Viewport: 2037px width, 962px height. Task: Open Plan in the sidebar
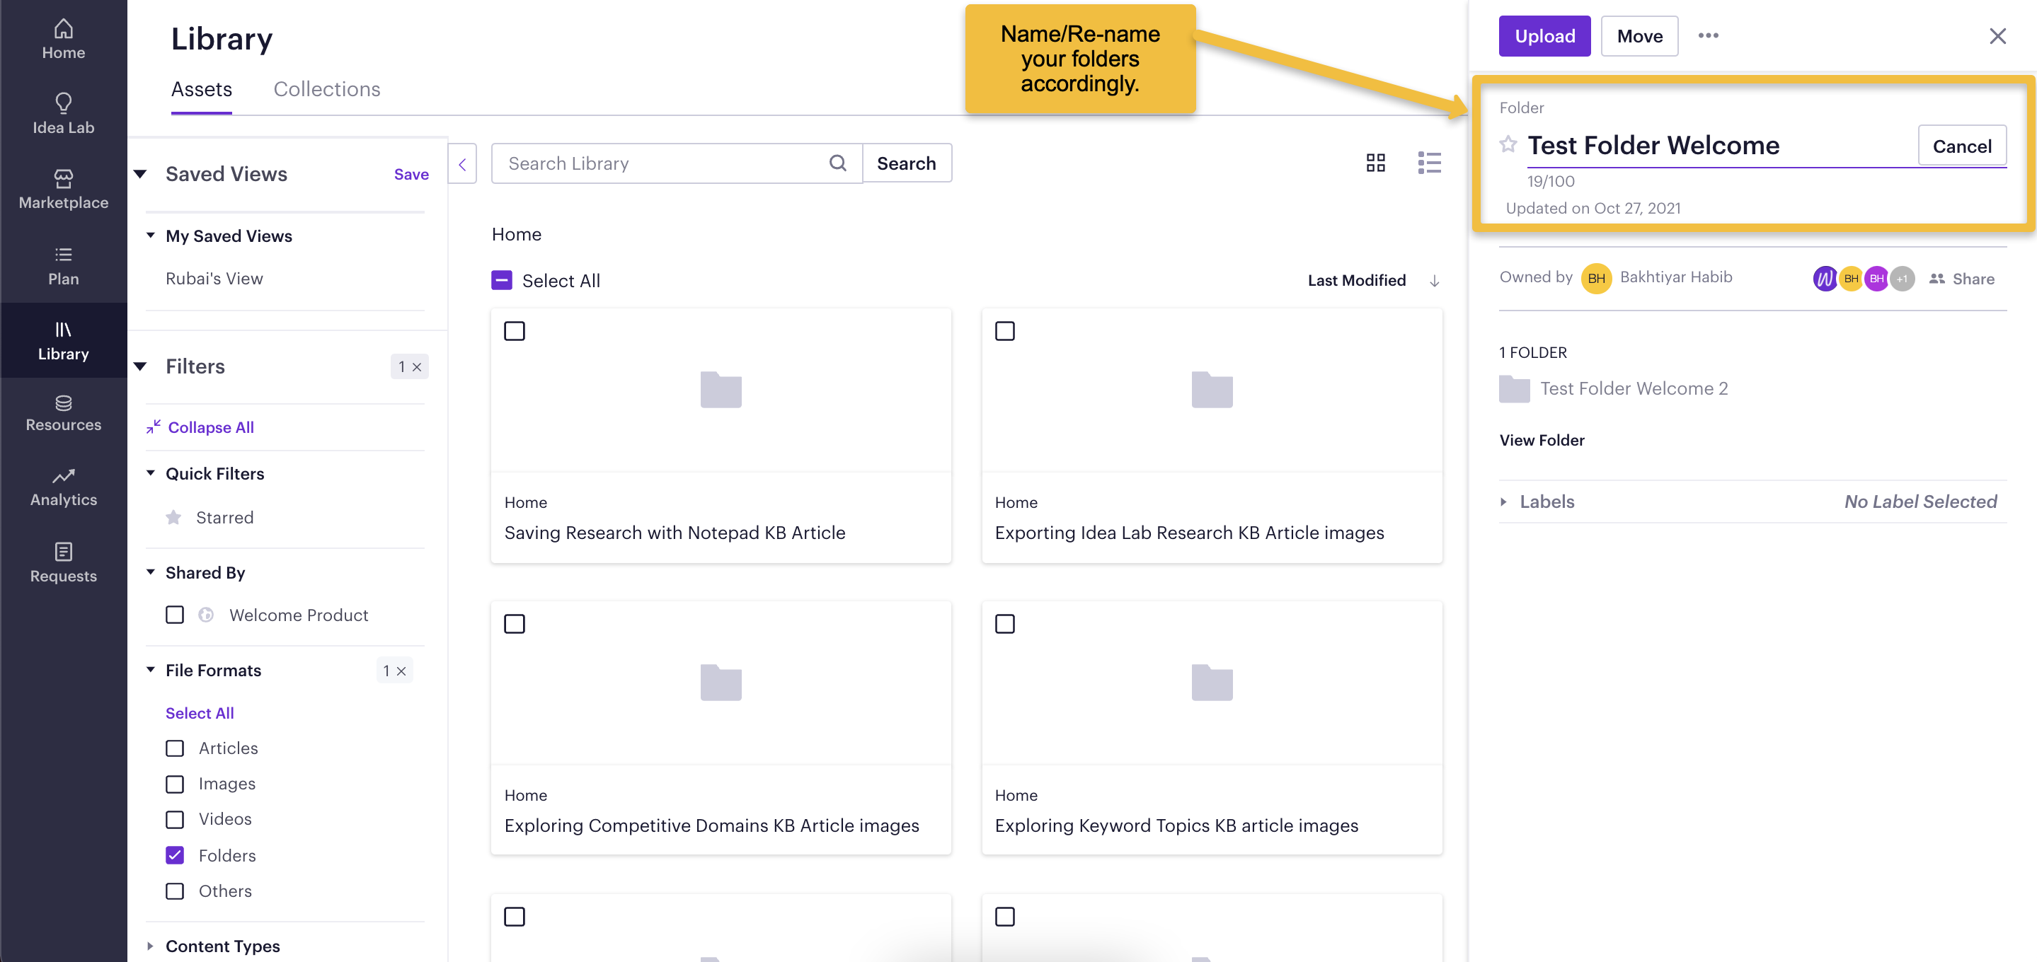coord(63,267)
